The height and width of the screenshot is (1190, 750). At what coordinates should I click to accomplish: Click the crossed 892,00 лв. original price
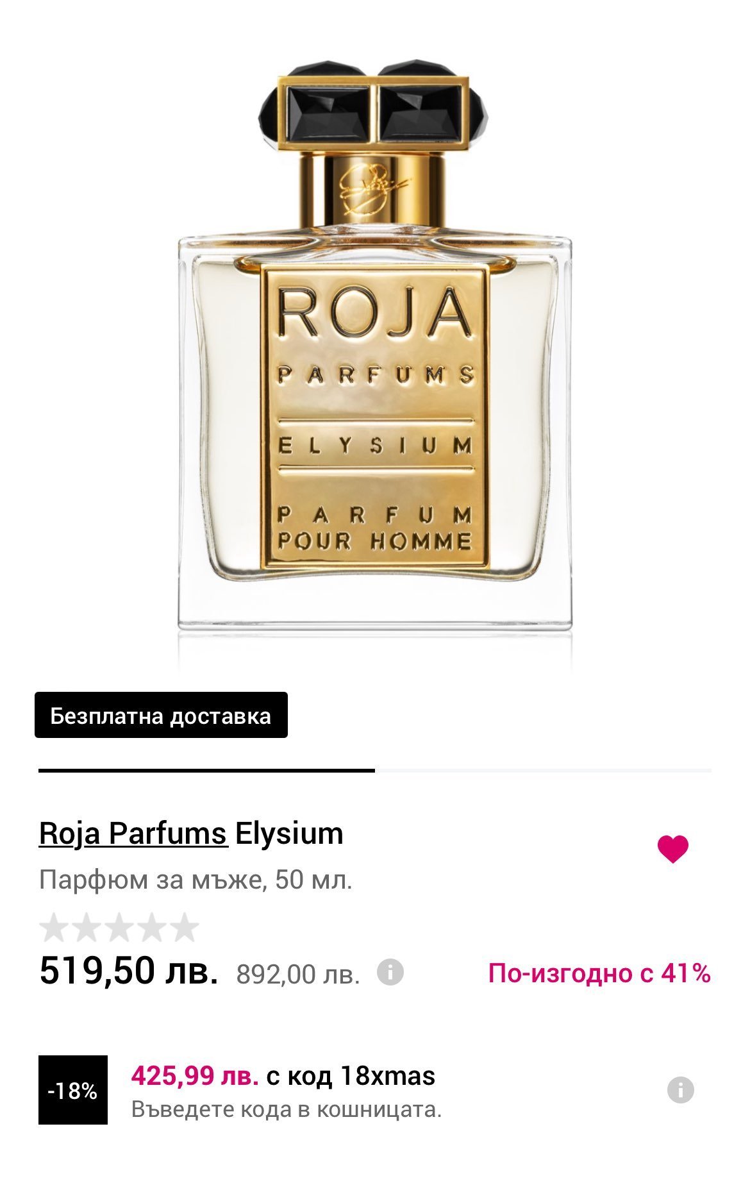[298, 975]
